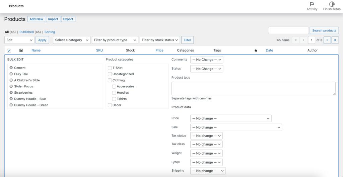
Task: Apply the selected bulk action
Action: point(42,40)
